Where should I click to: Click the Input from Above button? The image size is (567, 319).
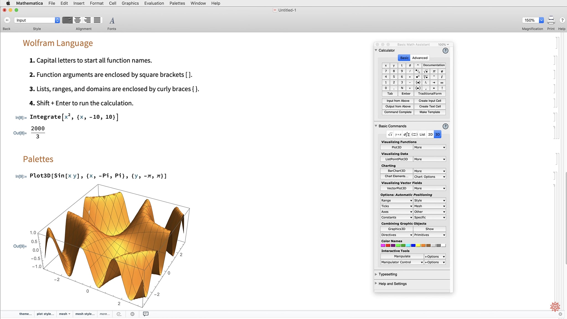pos(398,101)
